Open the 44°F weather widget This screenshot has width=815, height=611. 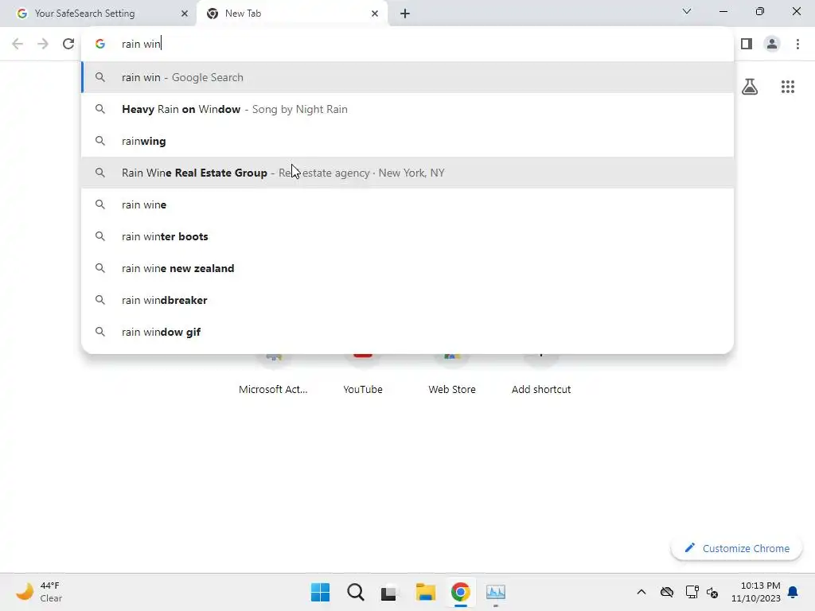(x=39, y=592)
